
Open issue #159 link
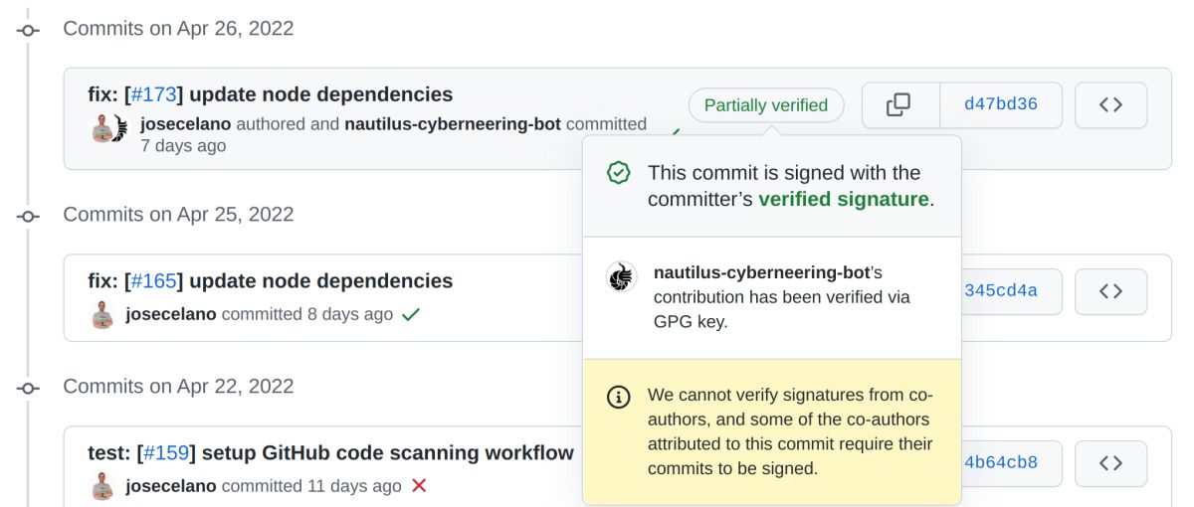[166, 453]
